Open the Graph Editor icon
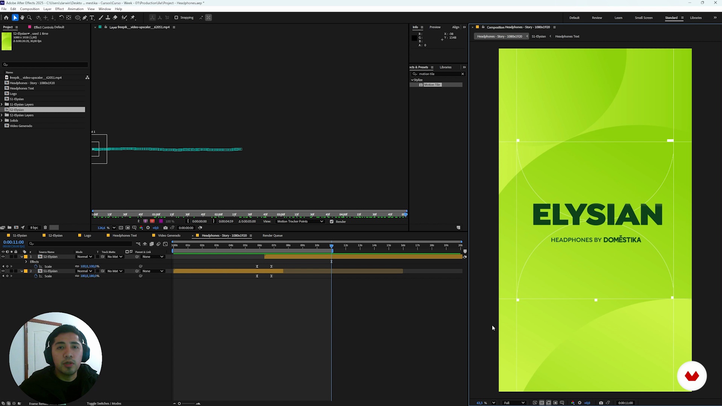 pyautogui.click(x=165, y=244)
